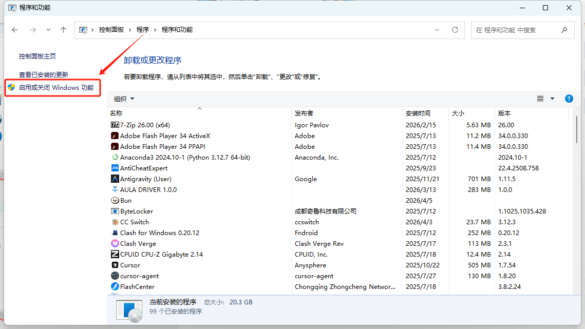Click size value 701 MB
Screen dimensions: 585x329
click(x=479, y=179)
